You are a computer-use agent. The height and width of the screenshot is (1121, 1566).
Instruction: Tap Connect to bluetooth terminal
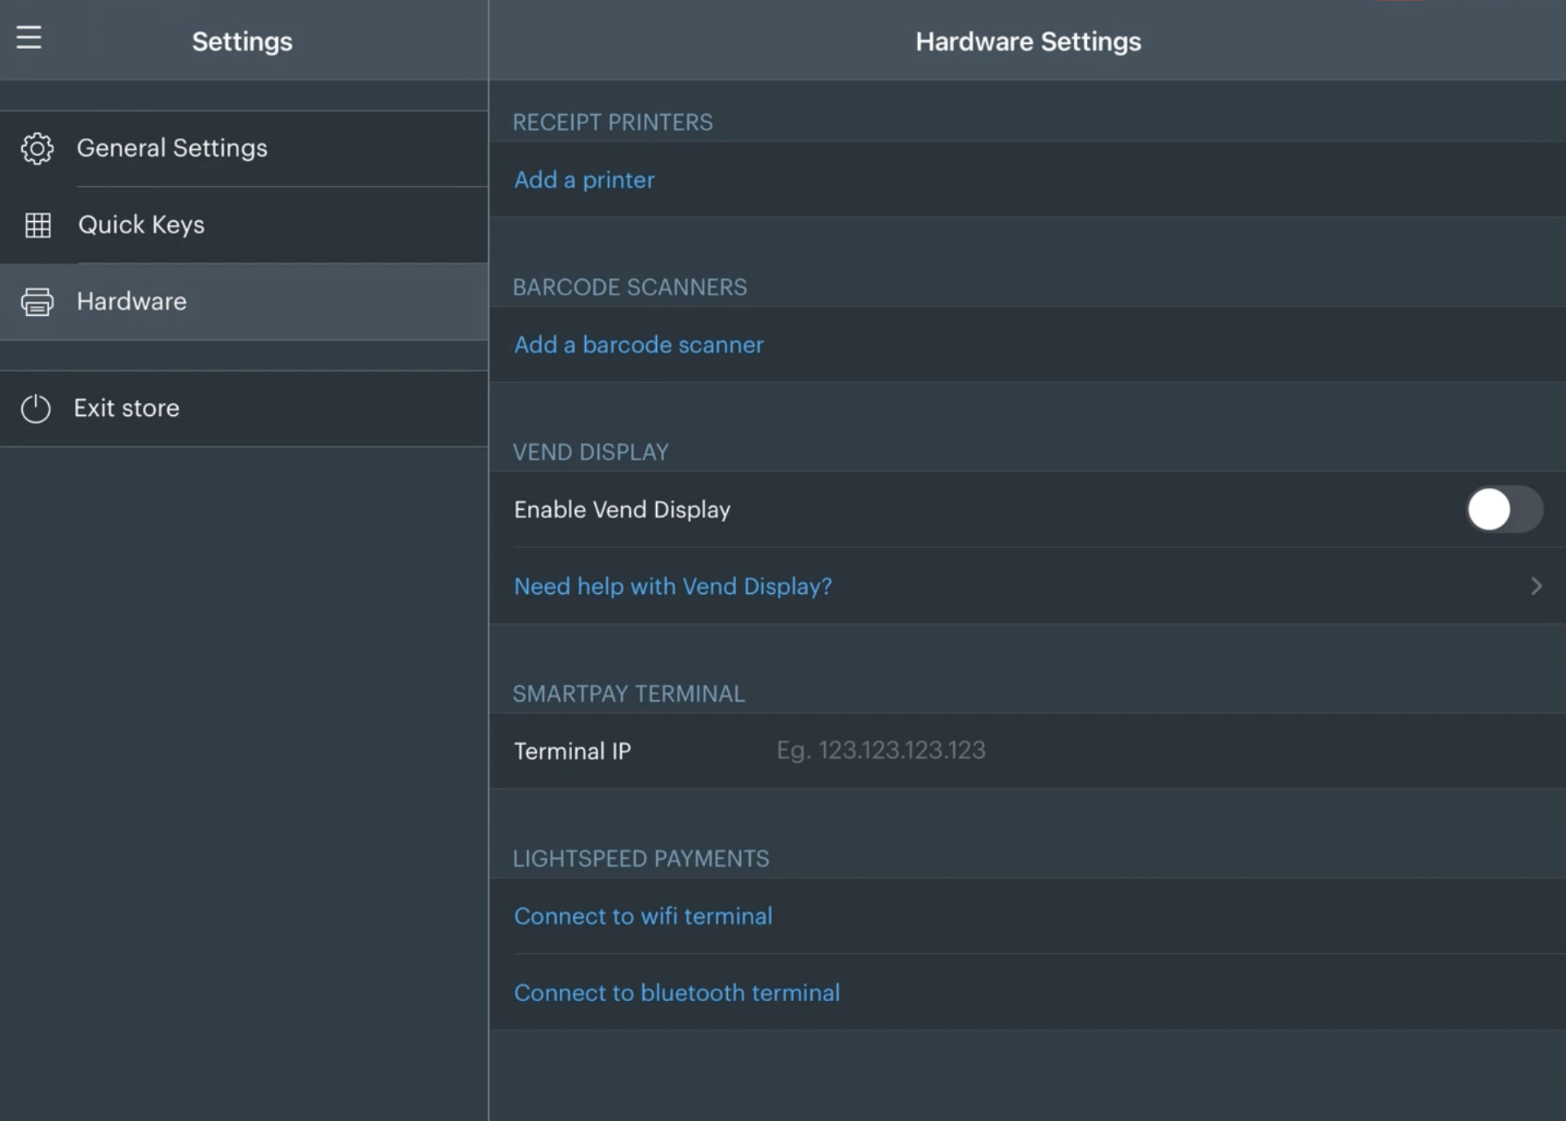[677, 993]
